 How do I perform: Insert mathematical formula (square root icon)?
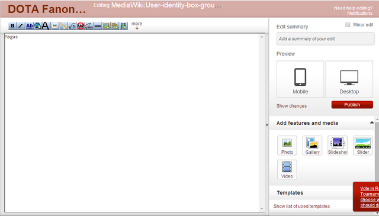pyautogui.click(x=72, y=26)
